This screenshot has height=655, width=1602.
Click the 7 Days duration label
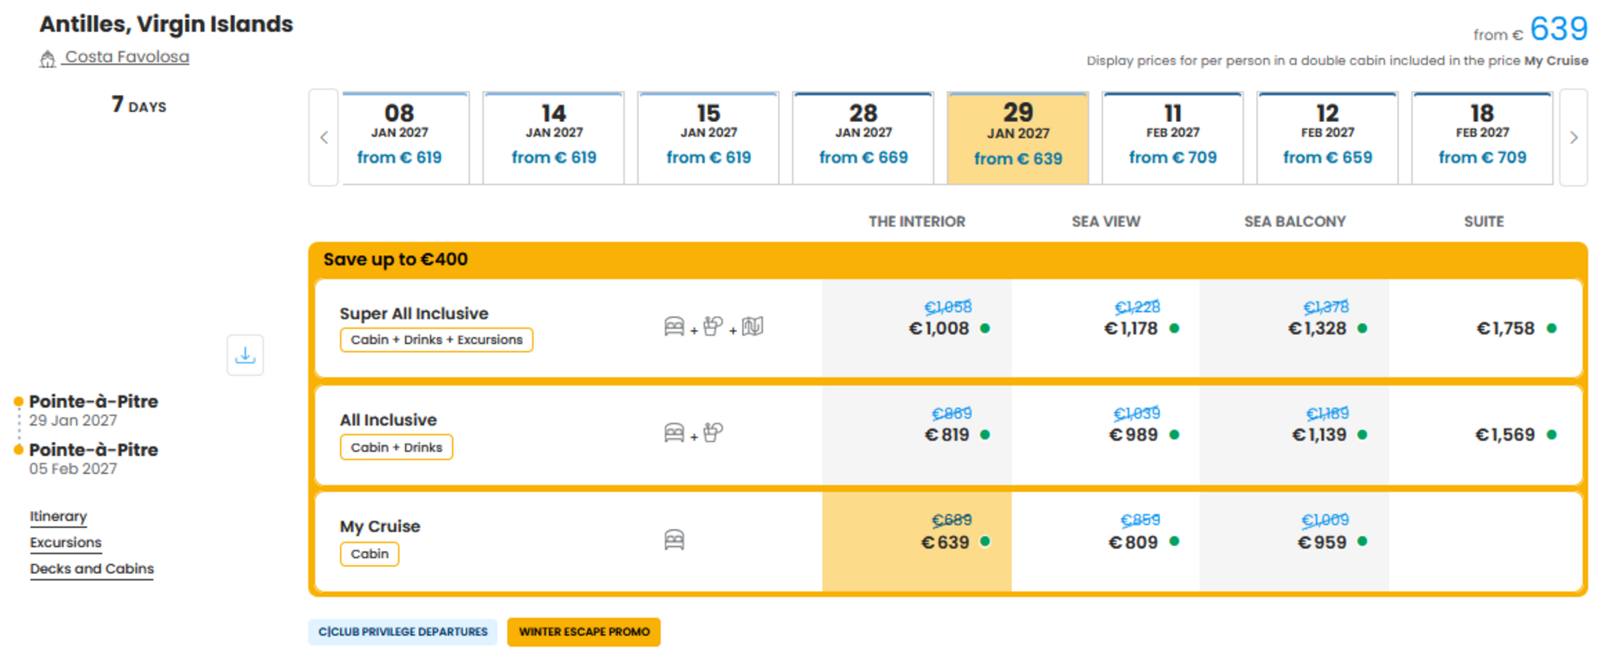tap(139, 105)
